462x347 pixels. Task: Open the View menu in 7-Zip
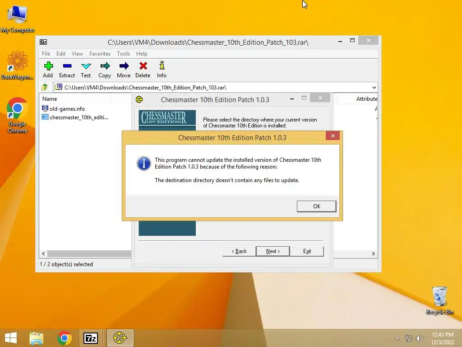click(77, 54)
